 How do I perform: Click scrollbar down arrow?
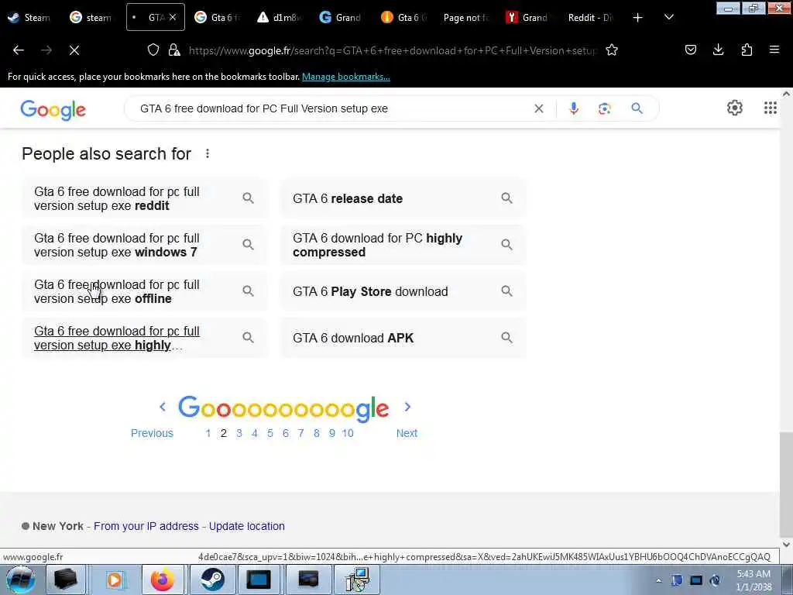786,545
